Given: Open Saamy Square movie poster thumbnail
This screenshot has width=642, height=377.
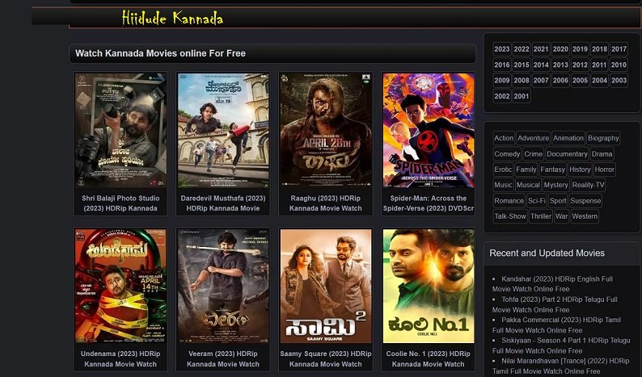Looking at the screenshot, I should [x=326, y=286].
